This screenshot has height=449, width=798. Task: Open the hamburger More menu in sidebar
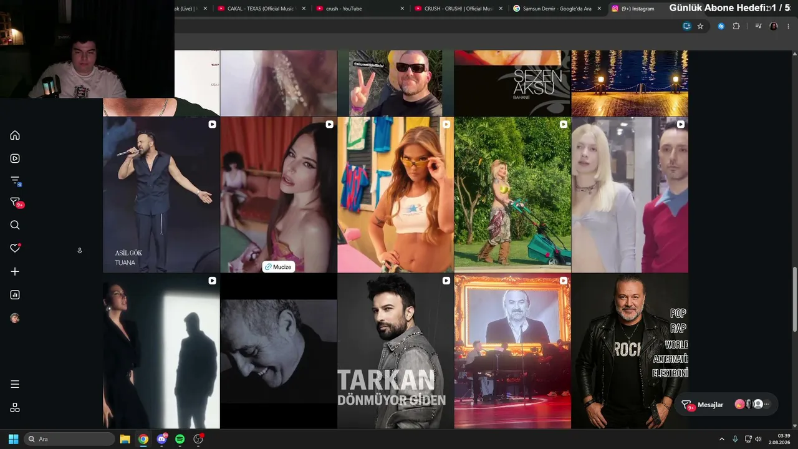coord(15,384)
